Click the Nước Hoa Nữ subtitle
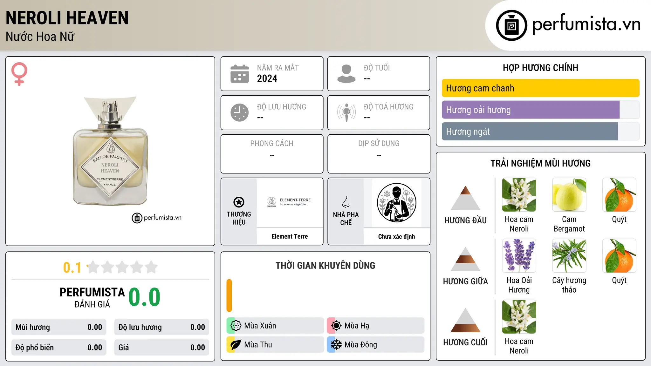This screenshot has width=651, height=366. click(x=40, y=37)
